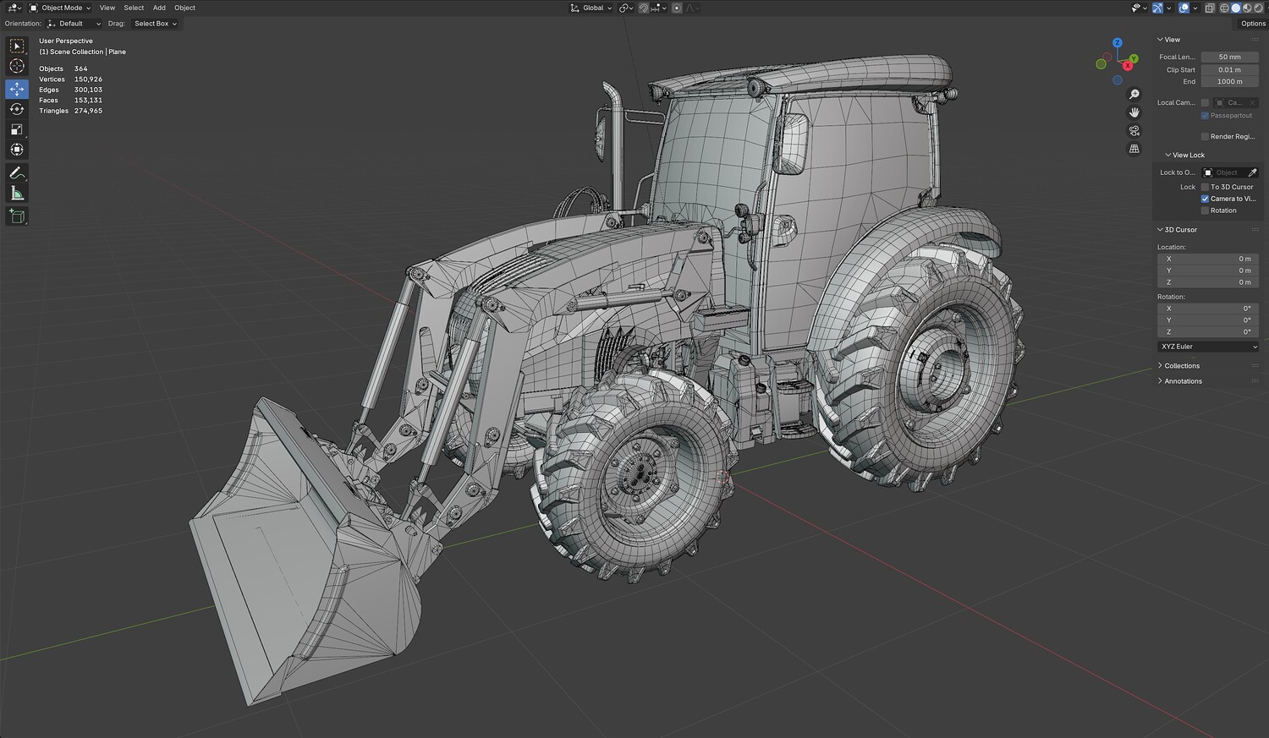The height and width of the screenshot is (738, 1269).
Task: Open the gizmo options dropdown arrow
Action: (1169, 8)
